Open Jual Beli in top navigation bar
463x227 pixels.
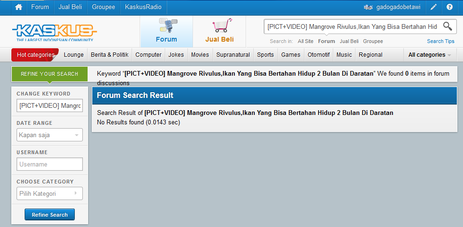(x=70, y=7)
